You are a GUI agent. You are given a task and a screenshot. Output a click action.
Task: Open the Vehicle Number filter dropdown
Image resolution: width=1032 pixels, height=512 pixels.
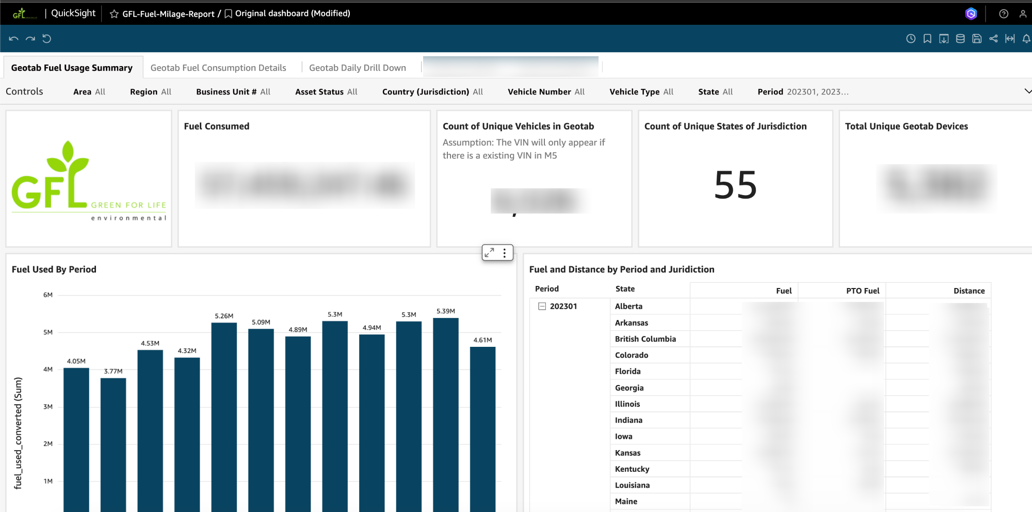[x=546, y=92]
